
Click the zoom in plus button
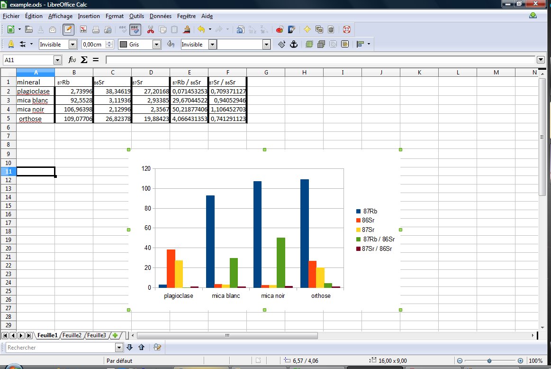point(520,360)
